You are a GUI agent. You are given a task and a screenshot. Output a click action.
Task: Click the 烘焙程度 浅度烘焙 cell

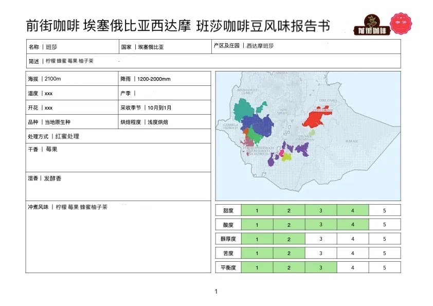(x=165, y=122)
